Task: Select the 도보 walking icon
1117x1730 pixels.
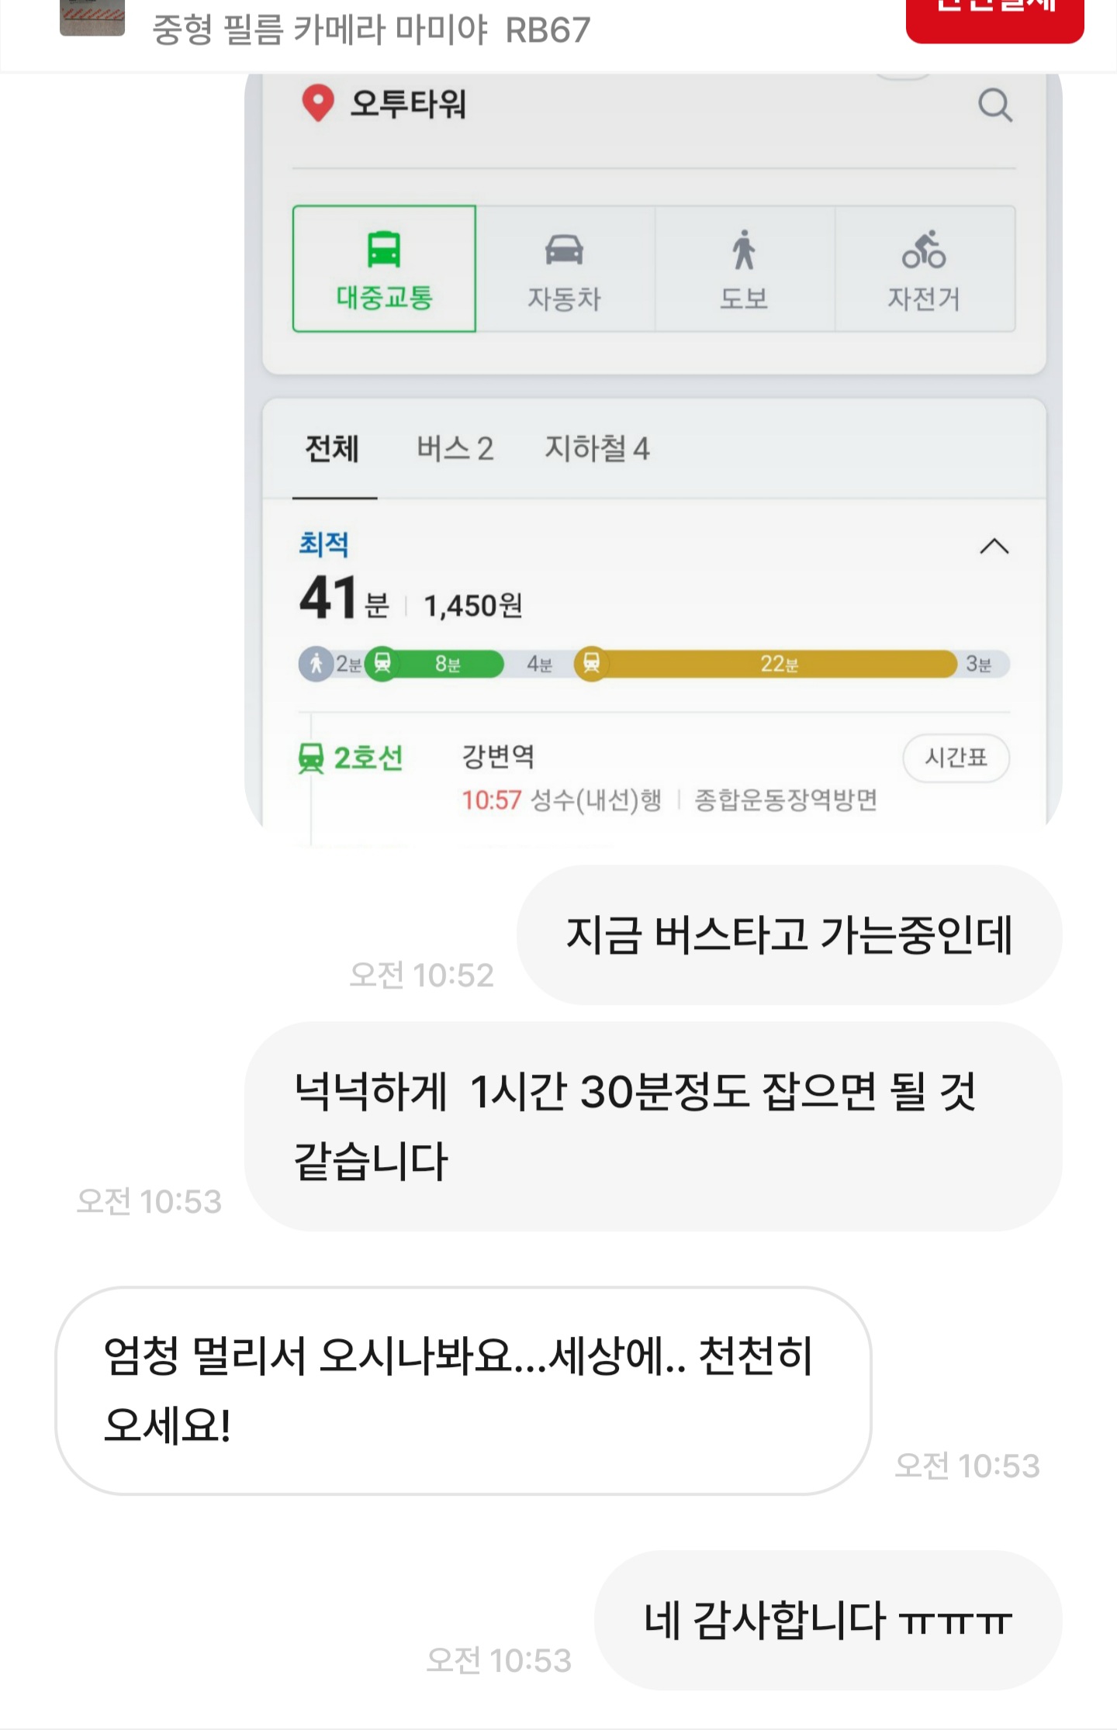Action: click(744, 250)
